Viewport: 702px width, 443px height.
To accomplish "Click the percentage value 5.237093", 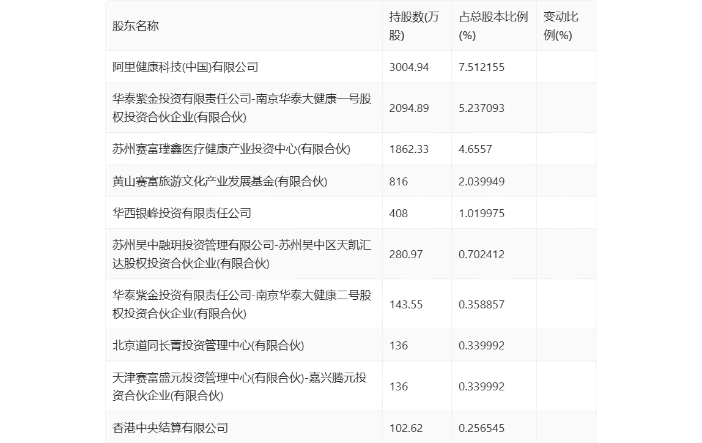I will 481,108.
